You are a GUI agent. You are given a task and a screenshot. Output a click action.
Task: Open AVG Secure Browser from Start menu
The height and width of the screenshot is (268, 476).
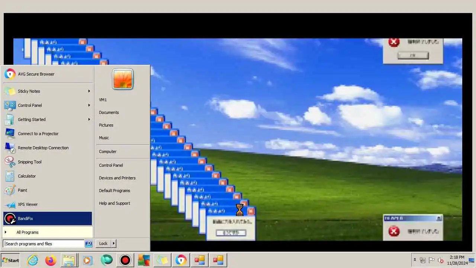(x=48, y=74)
